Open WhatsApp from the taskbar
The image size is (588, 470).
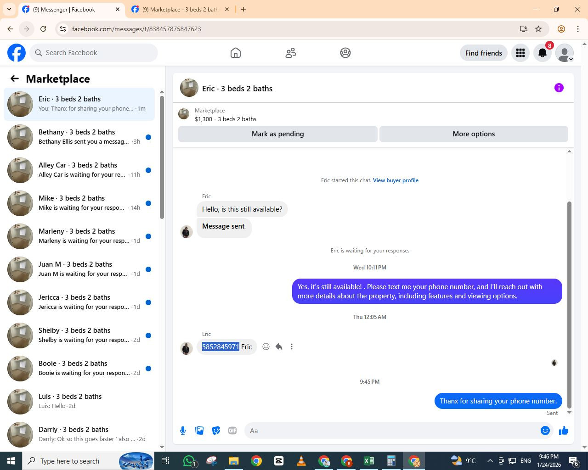[x=189, y=461]
